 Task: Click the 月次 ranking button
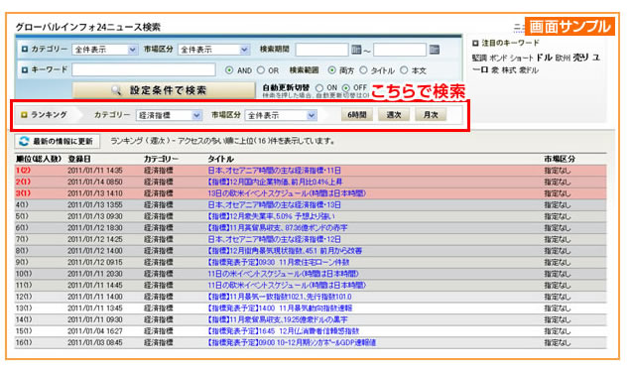pos(431,115)
